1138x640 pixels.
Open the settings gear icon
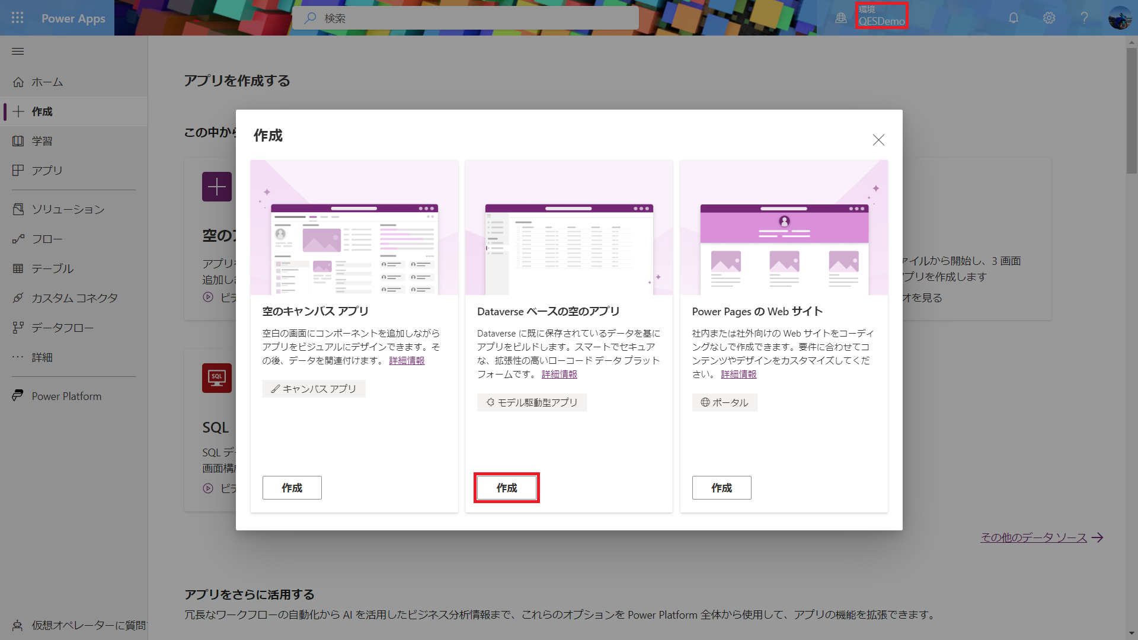click(x=1049, y=18)
